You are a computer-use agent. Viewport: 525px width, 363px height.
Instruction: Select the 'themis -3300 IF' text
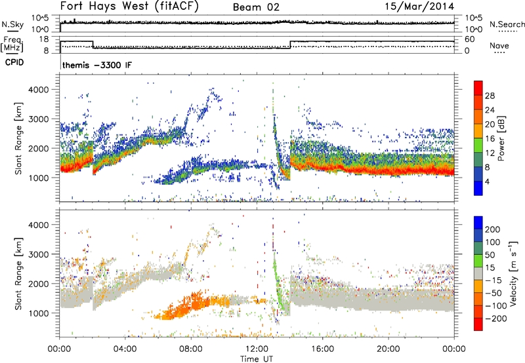point(97,65)
